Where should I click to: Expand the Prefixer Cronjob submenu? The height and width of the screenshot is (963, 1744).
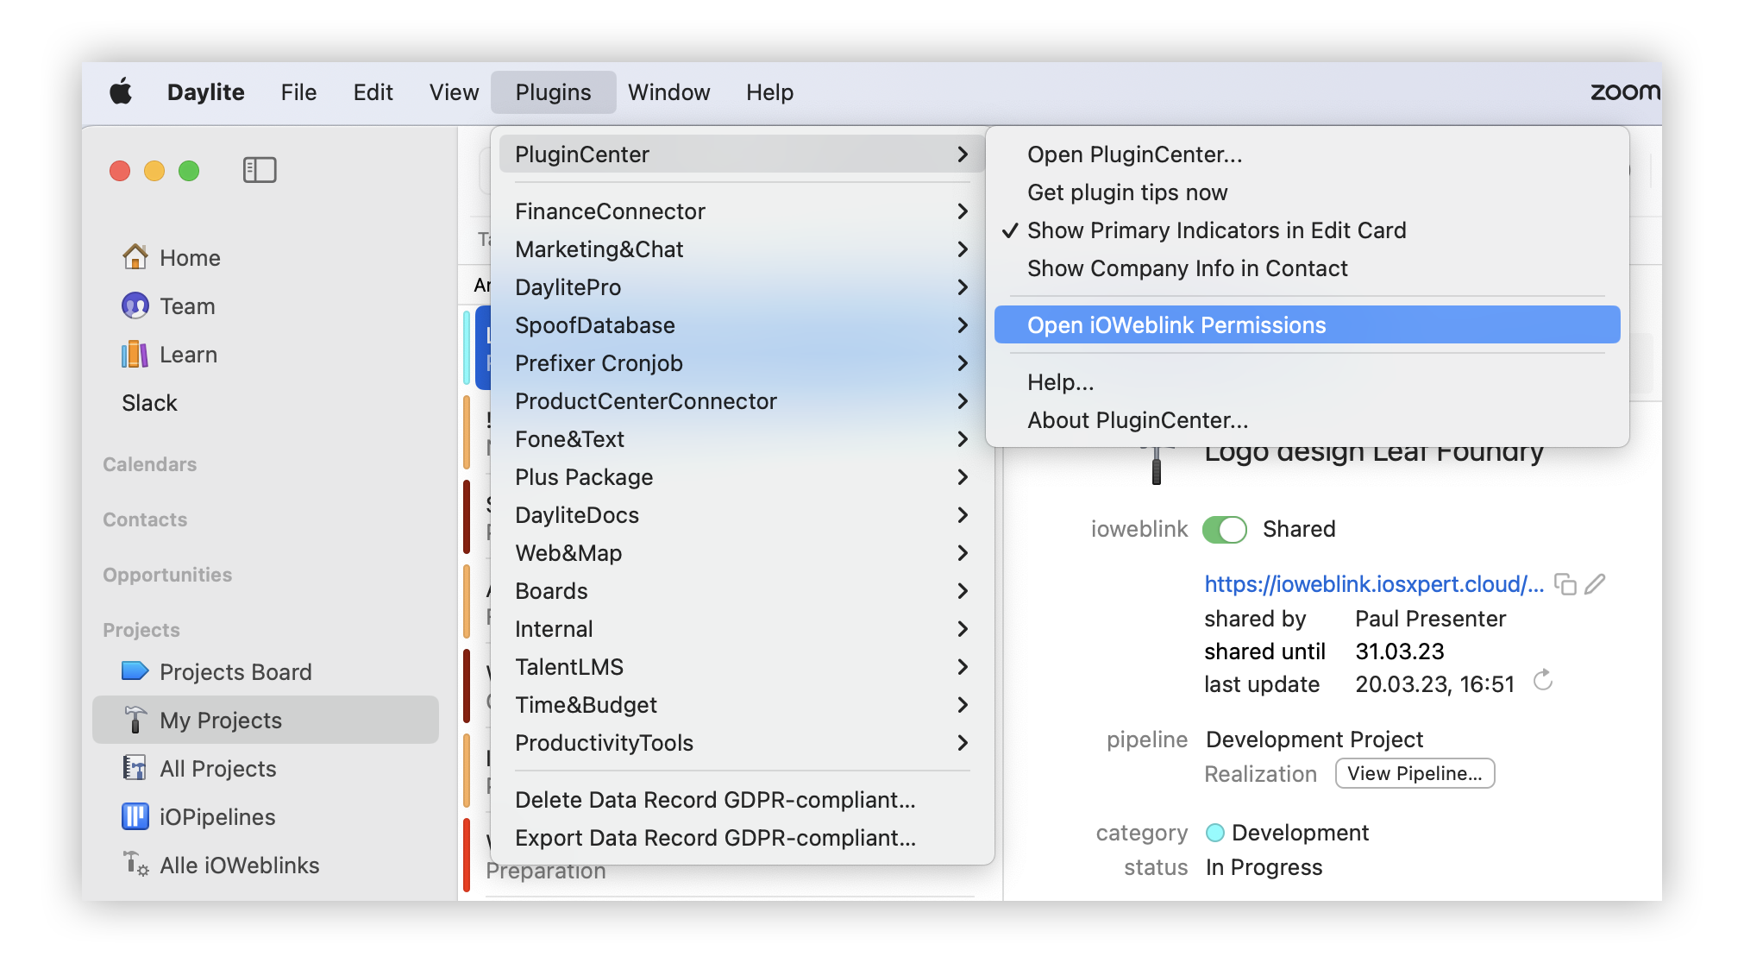(x=743, y=363)
